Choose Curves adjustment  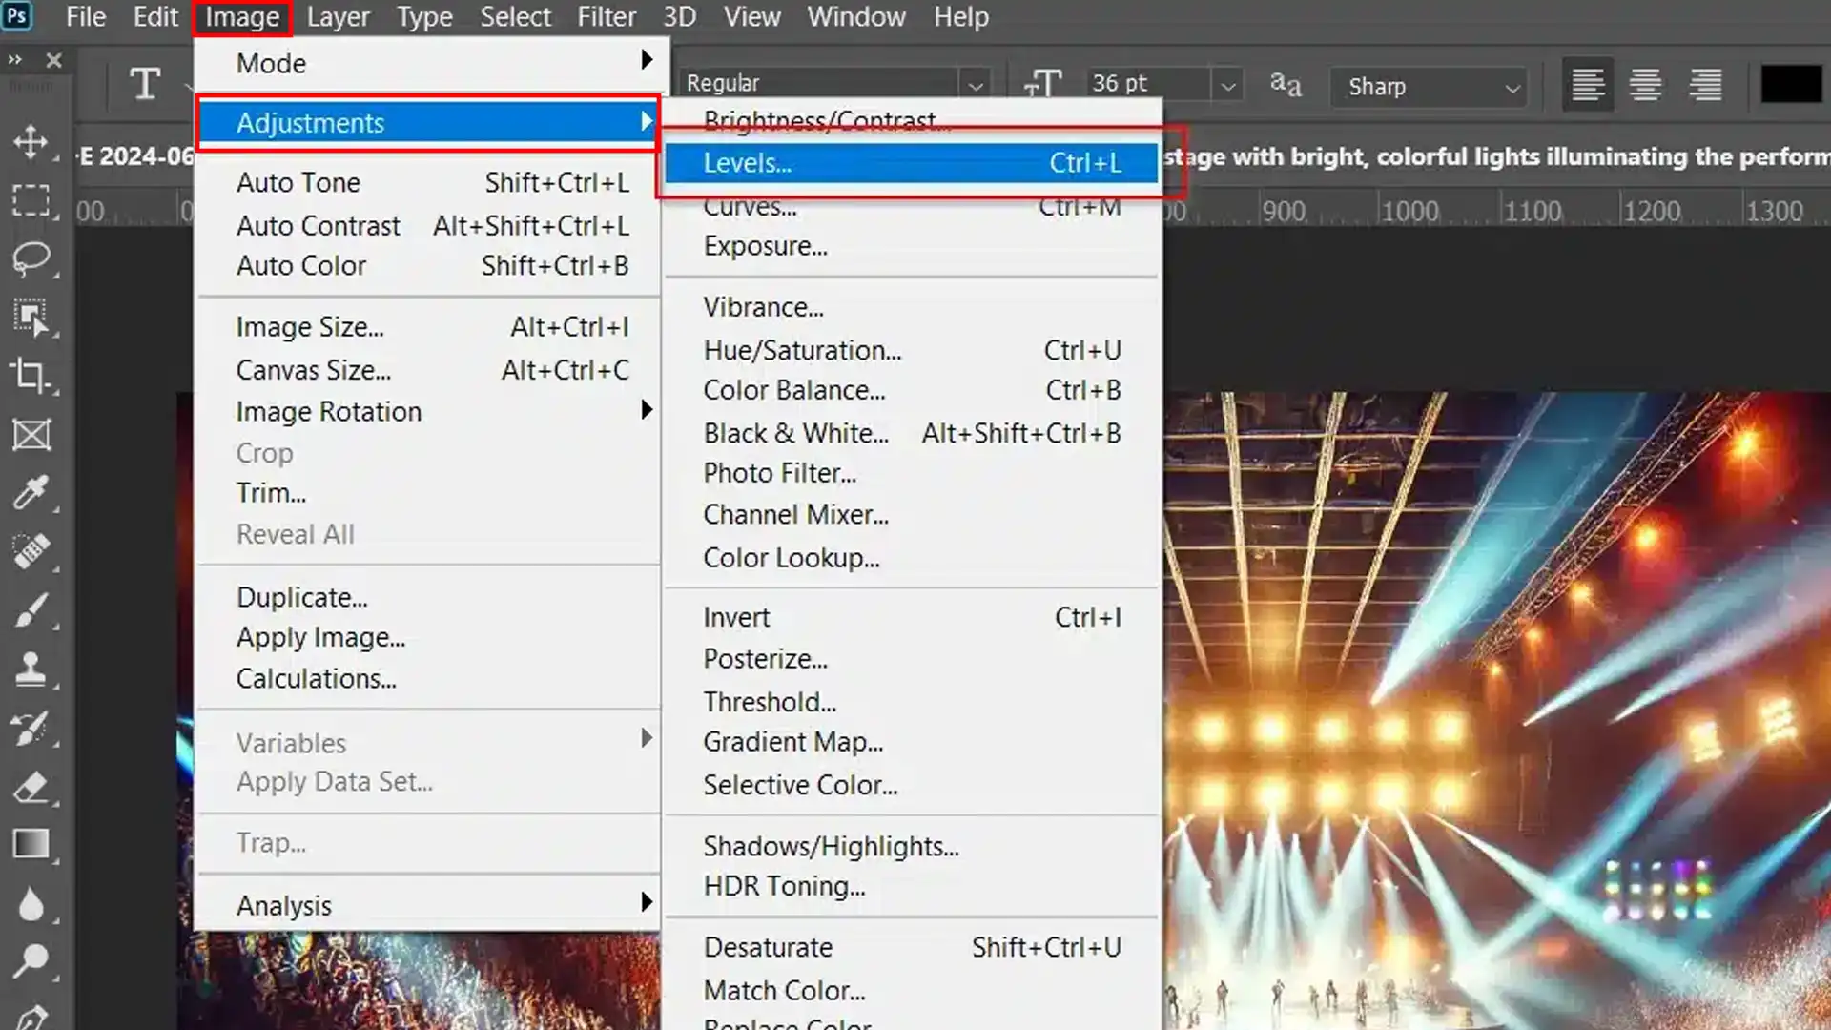[912, 206]
